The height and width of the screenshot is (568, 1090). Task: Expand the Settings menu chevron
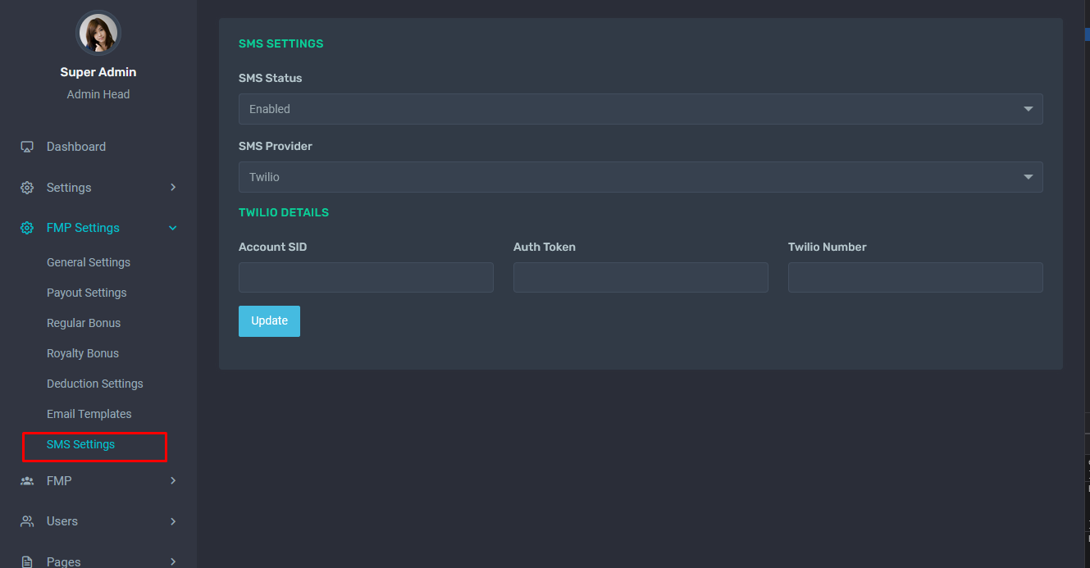click(x=172, y=188)
